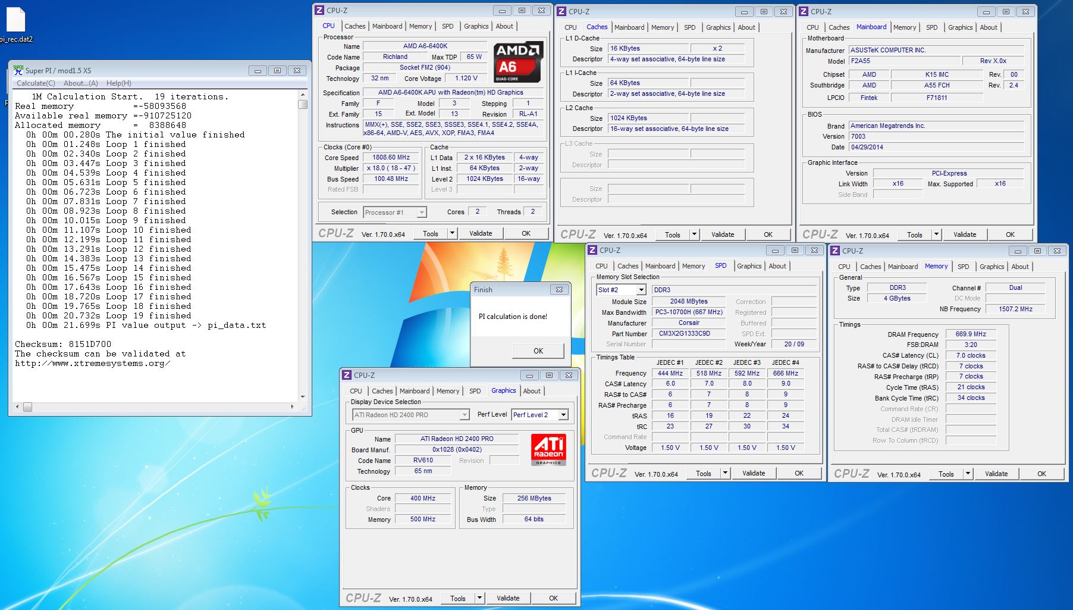Screen dimensions: 1073x610
Task: Open About...(A) menu in Super PI
Action: (81, 83)
